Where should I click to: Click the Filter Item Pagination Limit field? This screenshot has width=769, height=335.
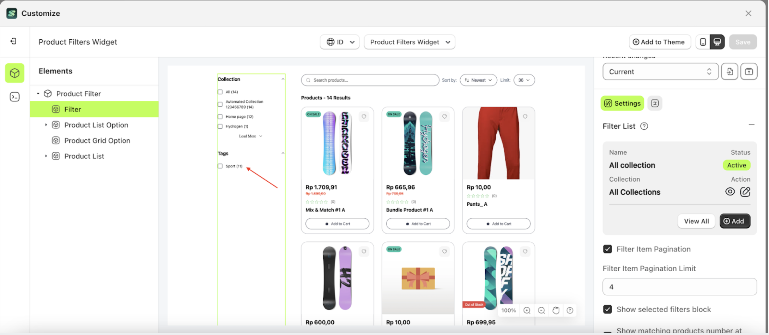679,287
